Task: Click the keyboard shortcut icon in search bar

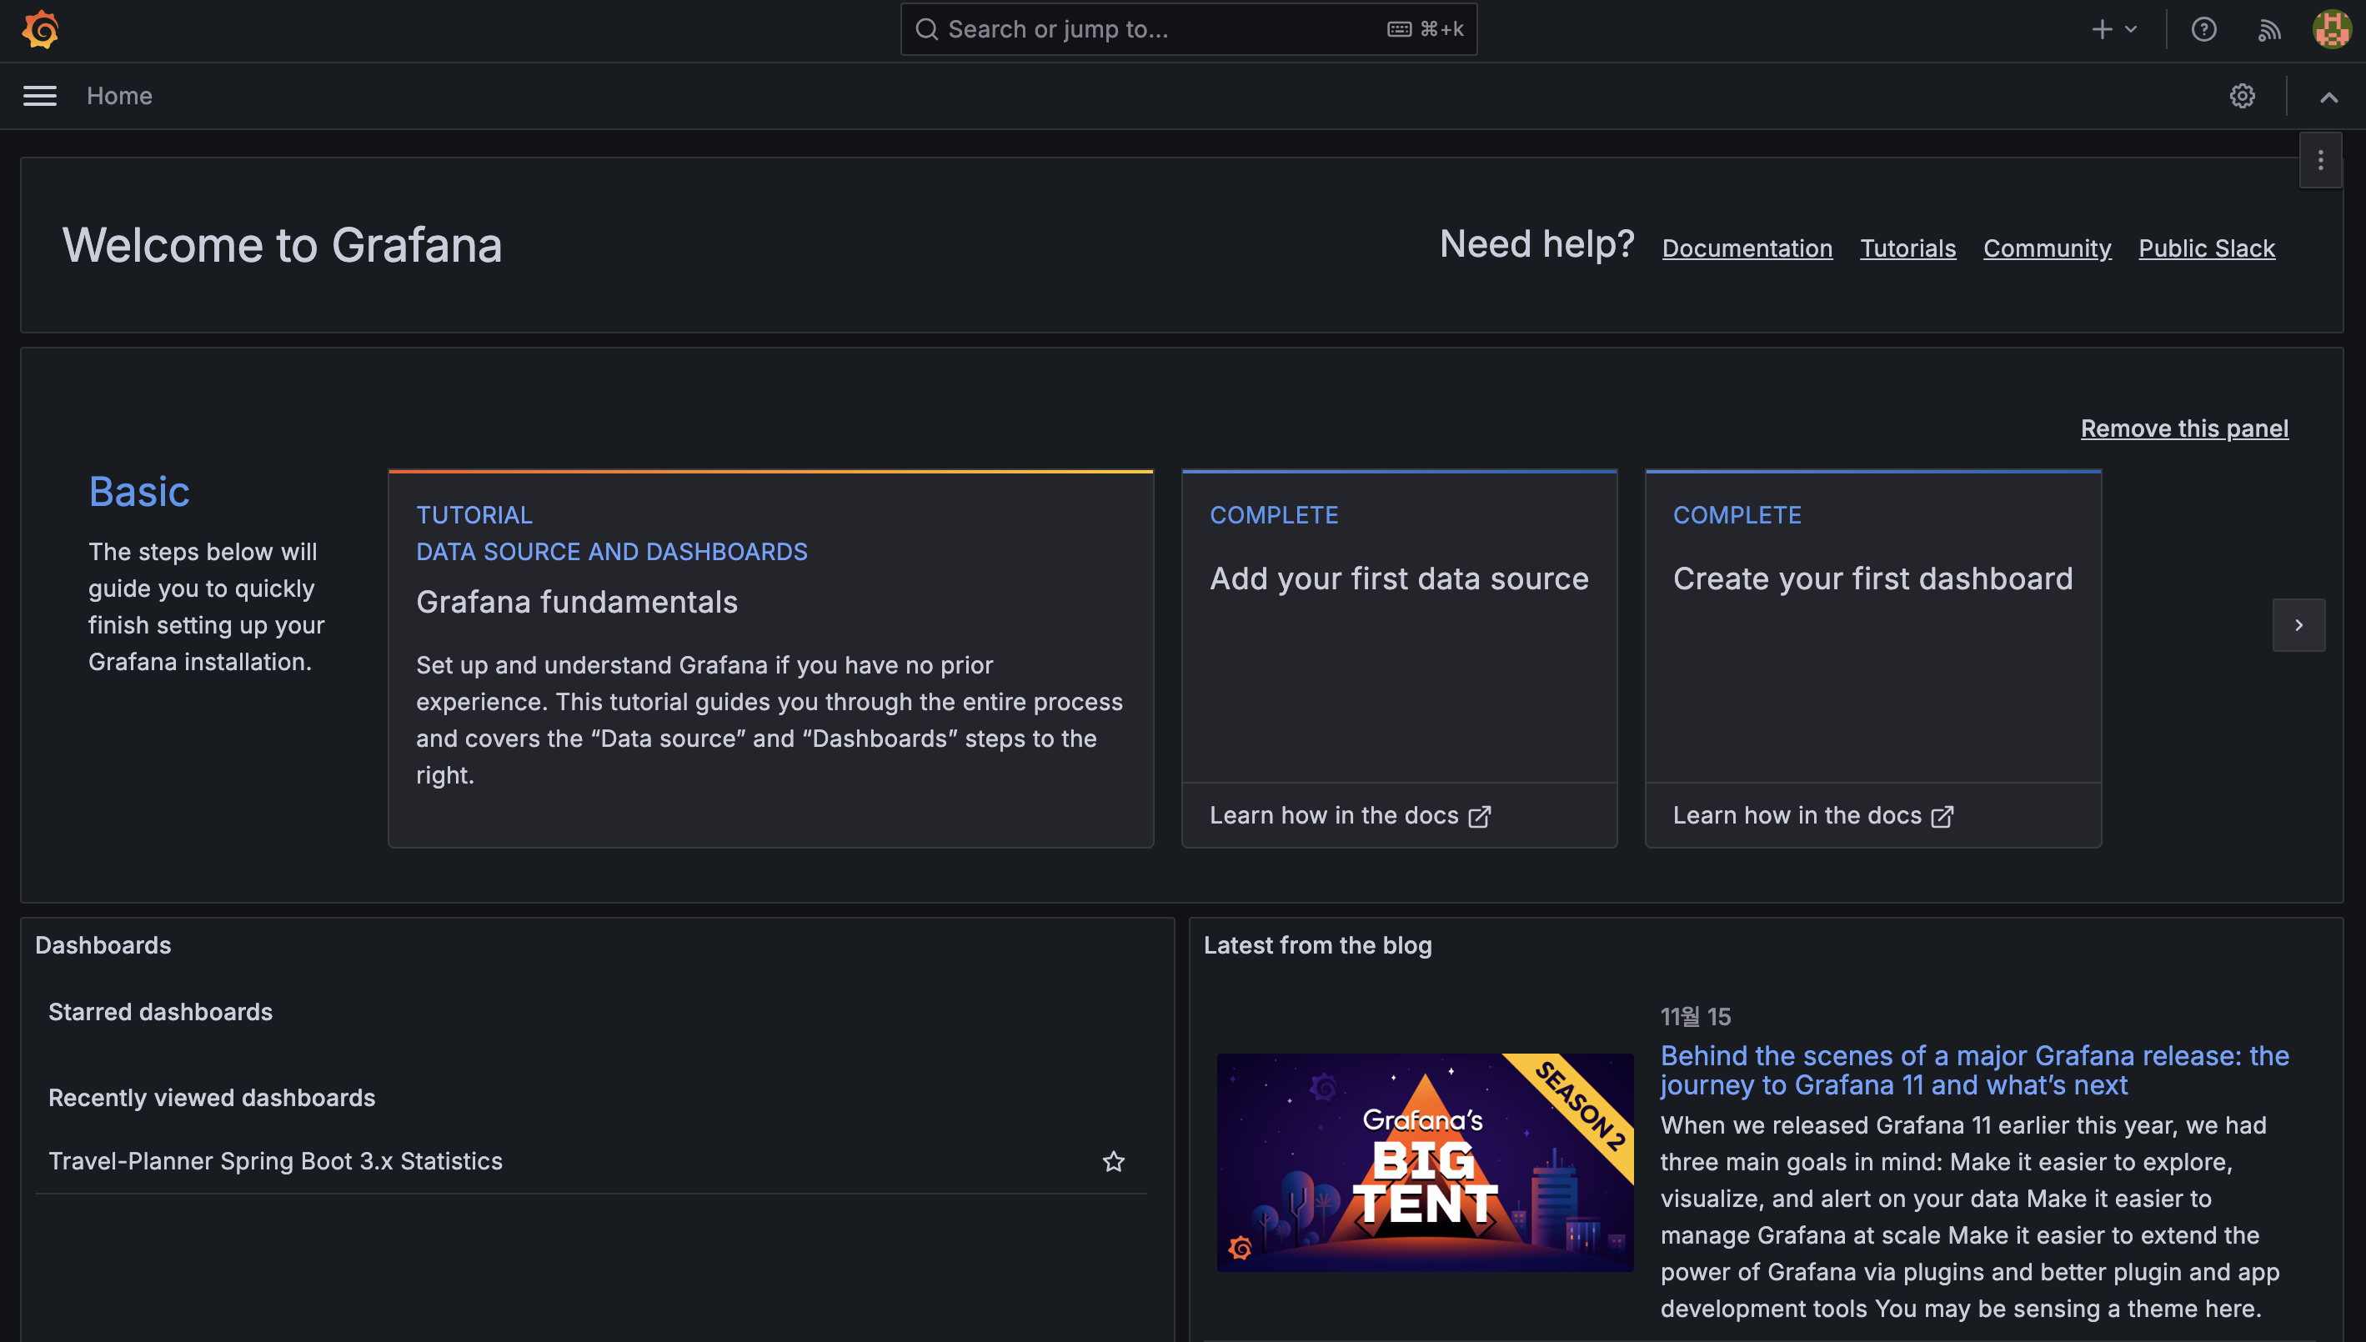Action: pos(1399,29)
